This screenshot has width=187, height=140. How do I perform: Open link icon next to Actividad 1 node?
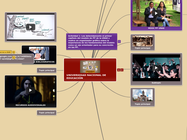[x=119, y=41]
